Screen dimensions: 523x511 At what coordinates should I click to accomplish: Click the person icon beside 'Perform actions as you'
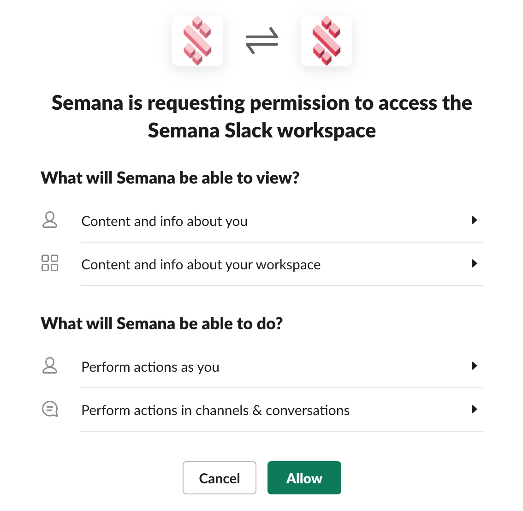point(50,366)
